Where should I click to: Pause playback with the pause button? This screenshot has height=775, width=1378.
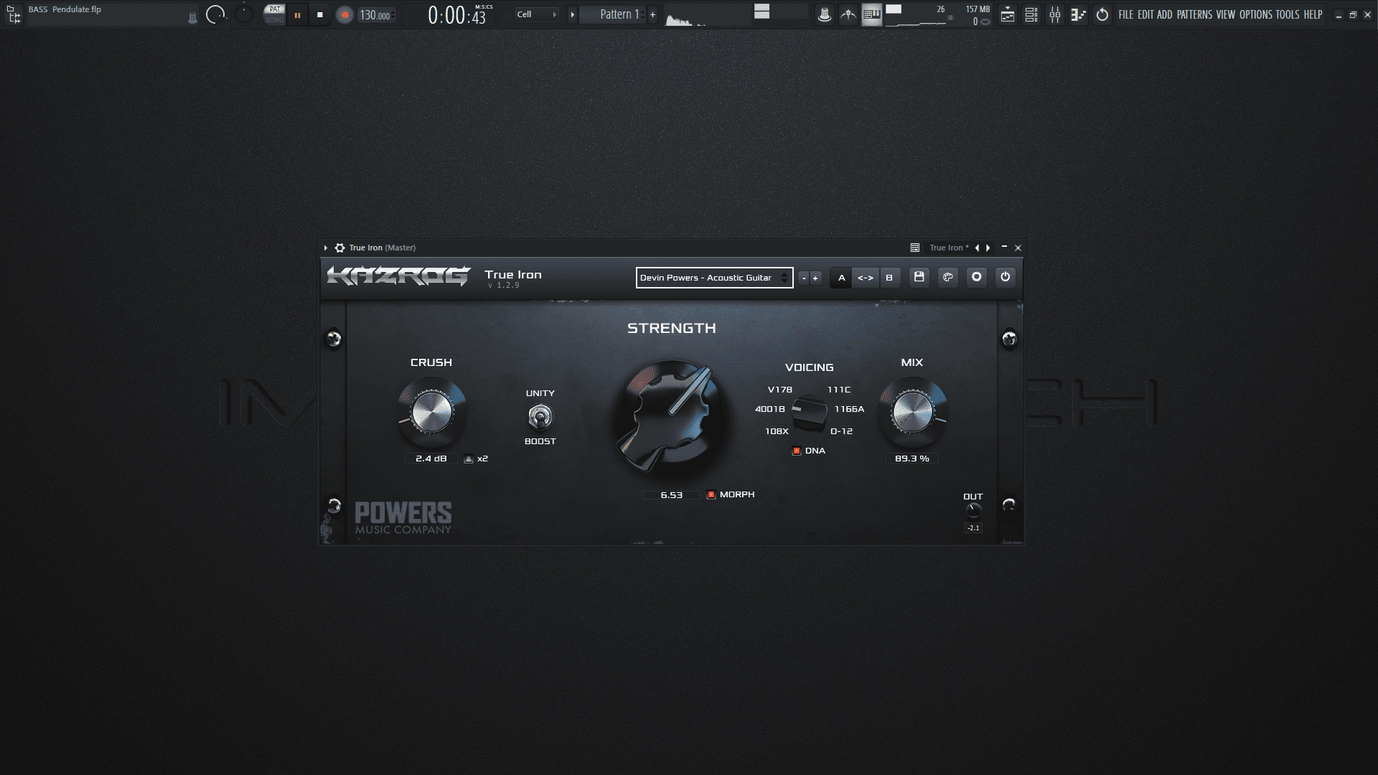pyautogui.click(x=297, y=14)
